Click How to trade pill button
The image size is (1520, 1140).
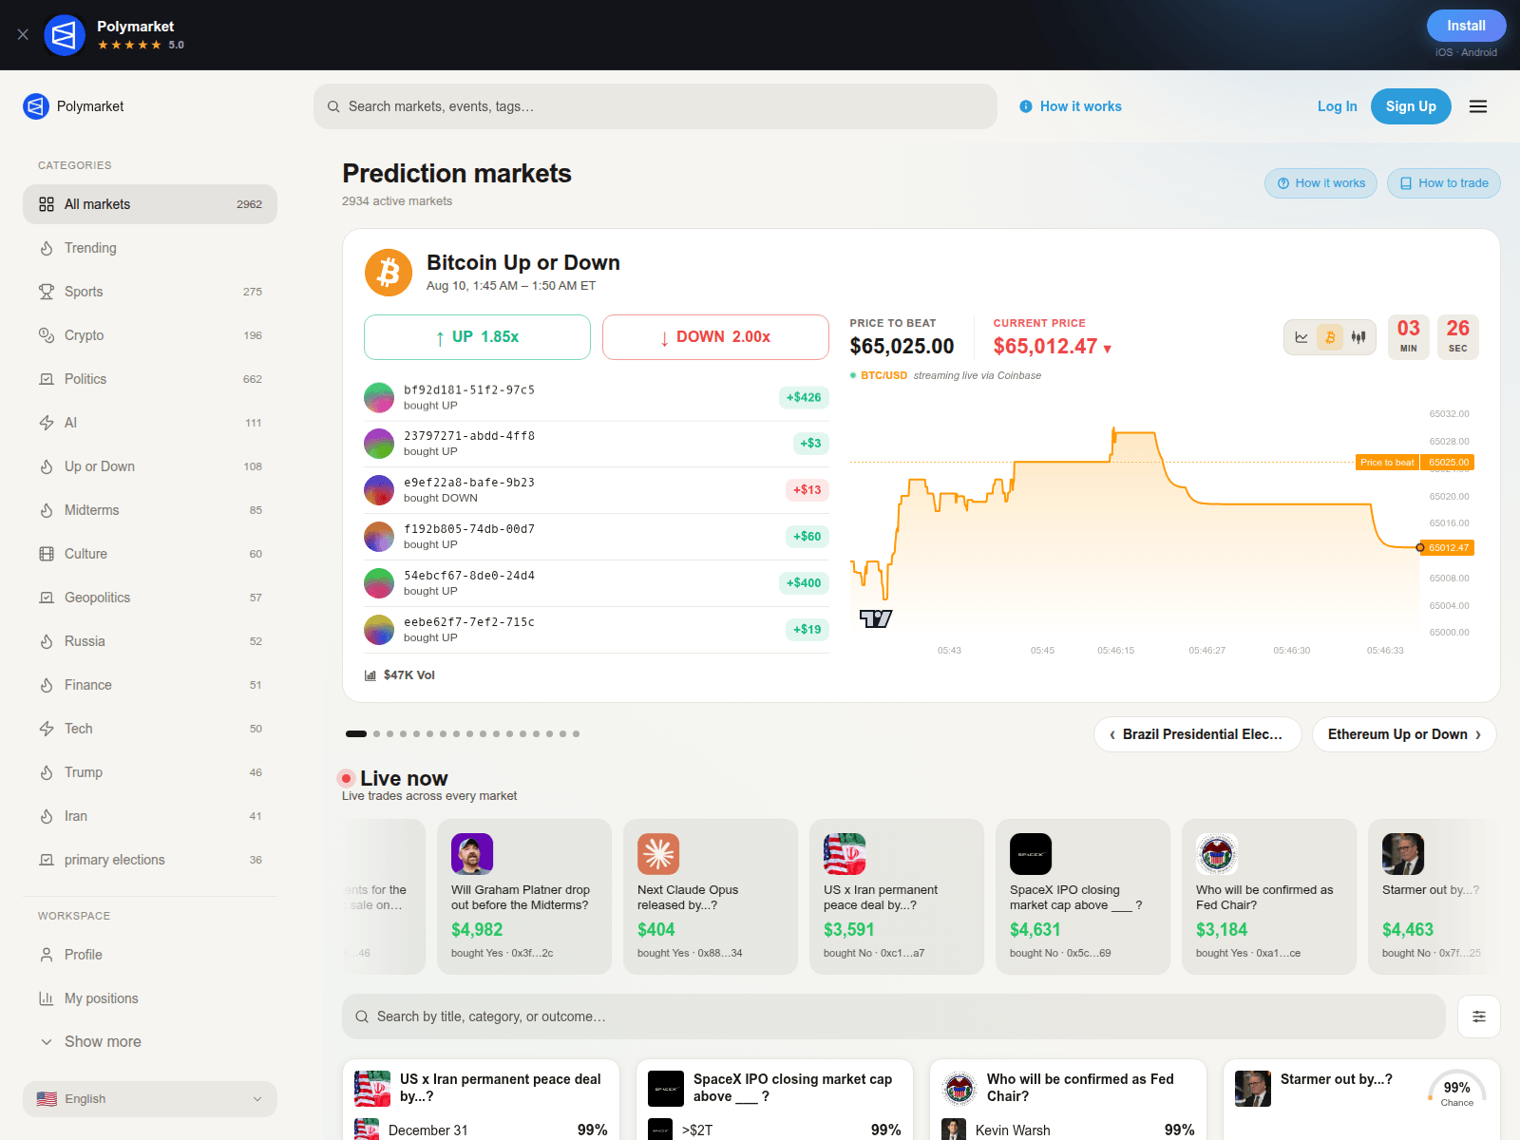[x=1444, y=183]
